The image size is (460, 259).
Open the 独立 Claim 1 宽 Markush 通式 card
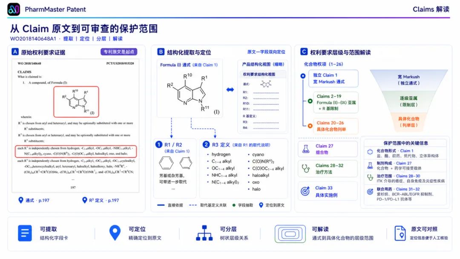(333, 78)
